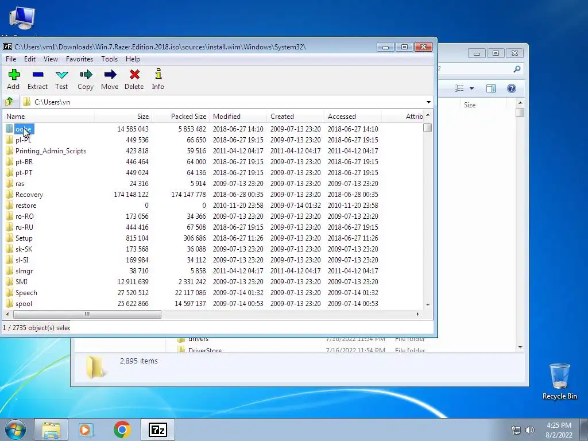Click the taskbar clock 4:25 PM
Viewport: 588px width, 441px height.
point(559,425)
